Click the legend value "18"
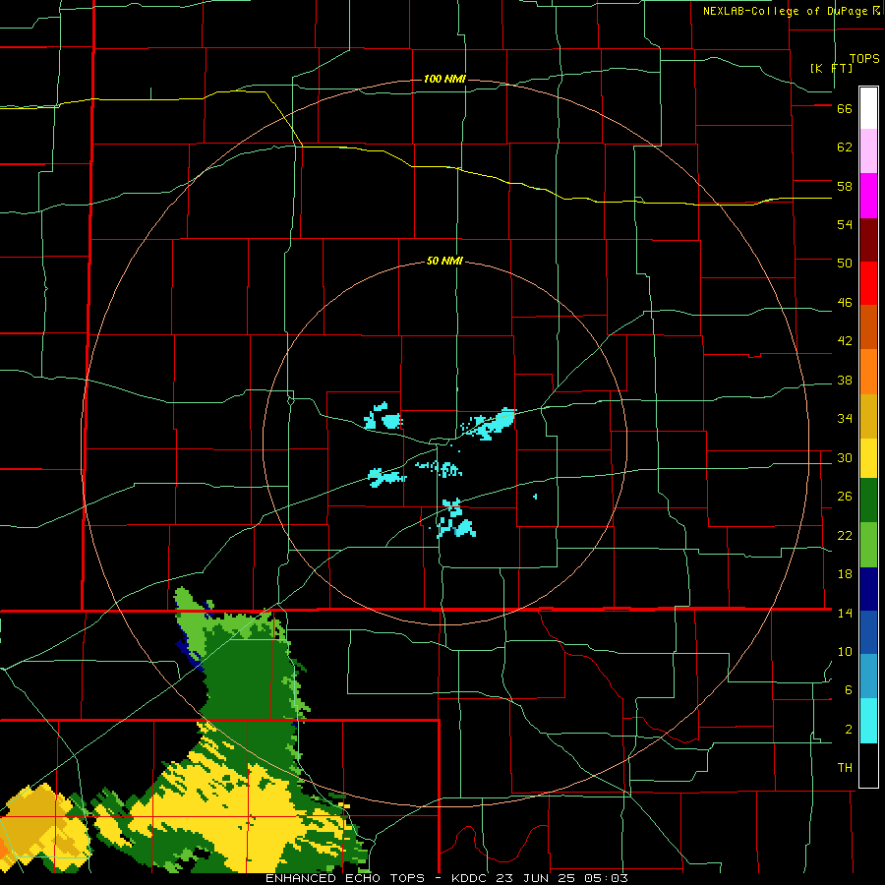Screen dimensions: 885x885 point(845,574)
